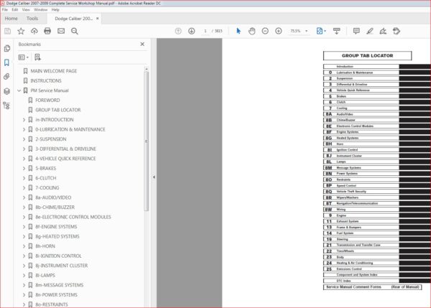Open the View menu

click(26, 9)
